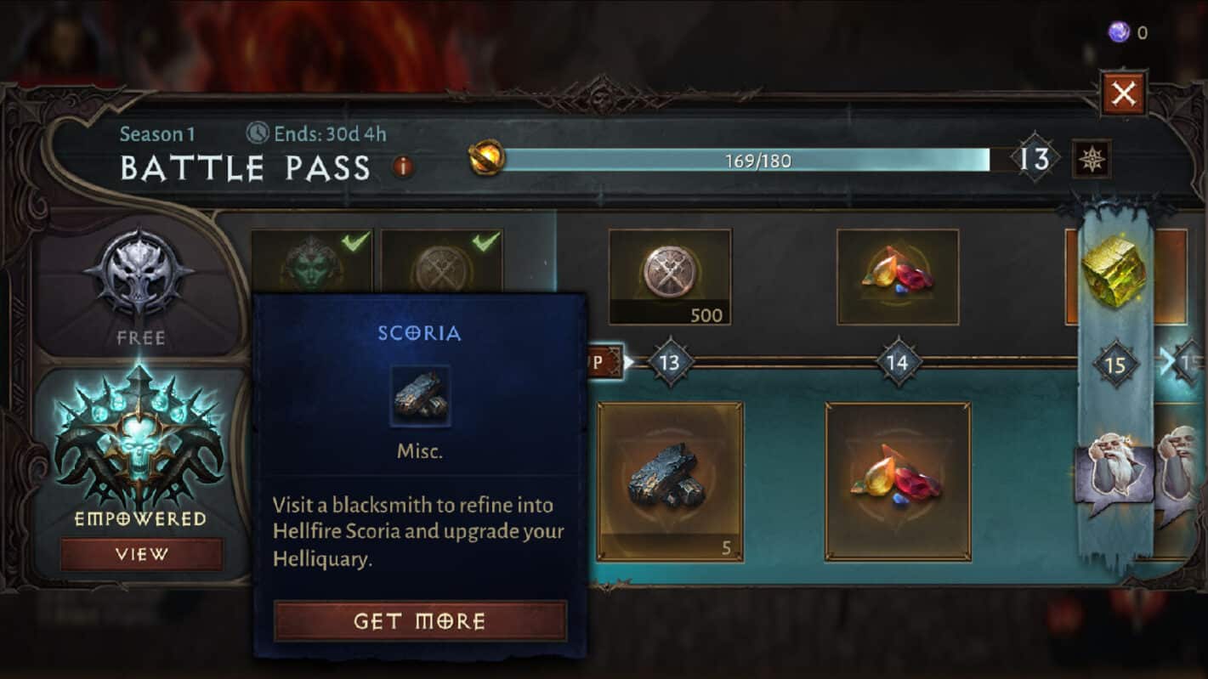Select the Scoria reward at rank 13

[670, 482]
